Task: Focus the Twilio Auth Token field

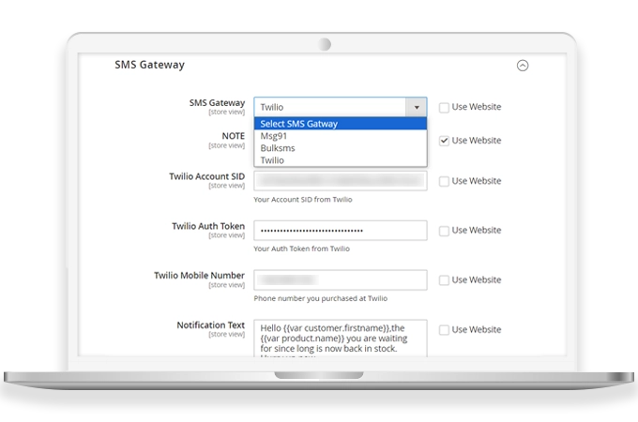Action: [x=341, y=231]
